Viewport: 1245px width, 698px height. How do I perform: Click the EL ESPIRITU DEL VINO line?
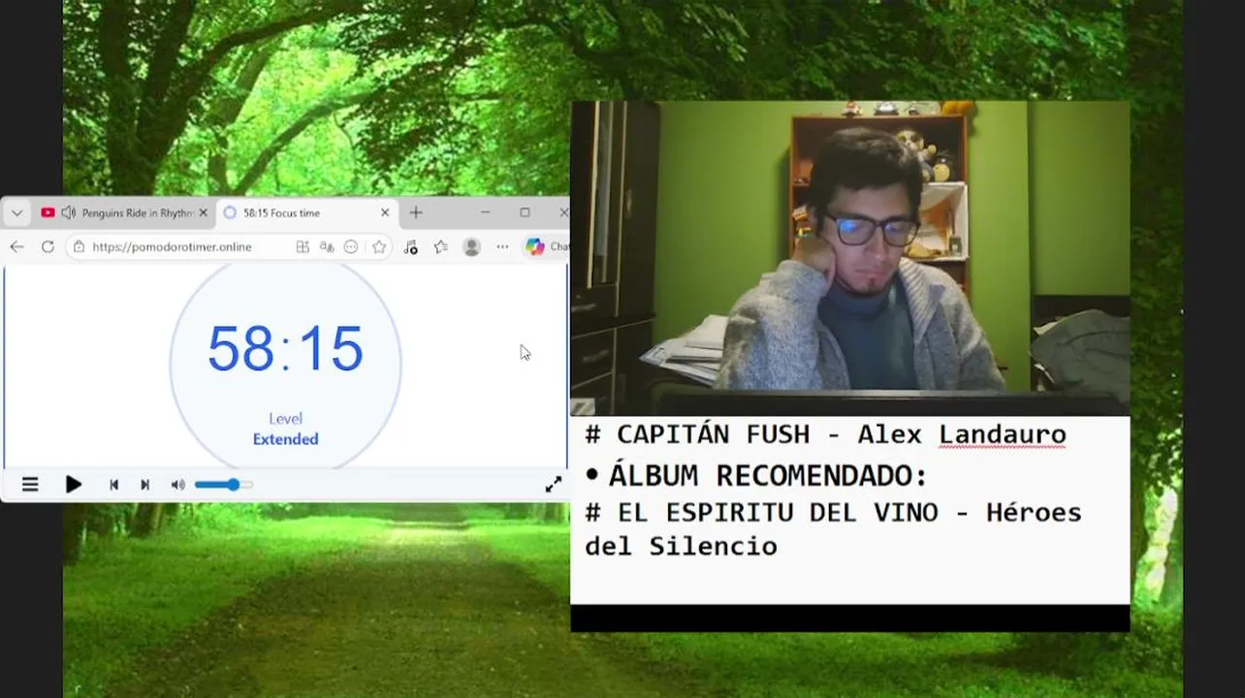[x=833, y=529]
